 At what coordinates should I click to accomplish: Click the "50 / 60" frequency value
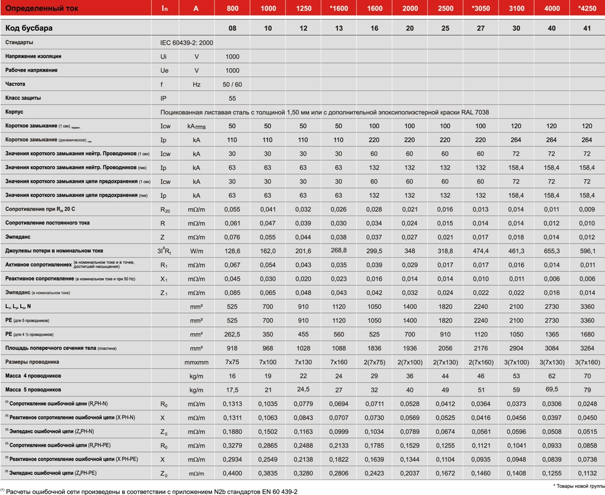[x=232, y=84]
